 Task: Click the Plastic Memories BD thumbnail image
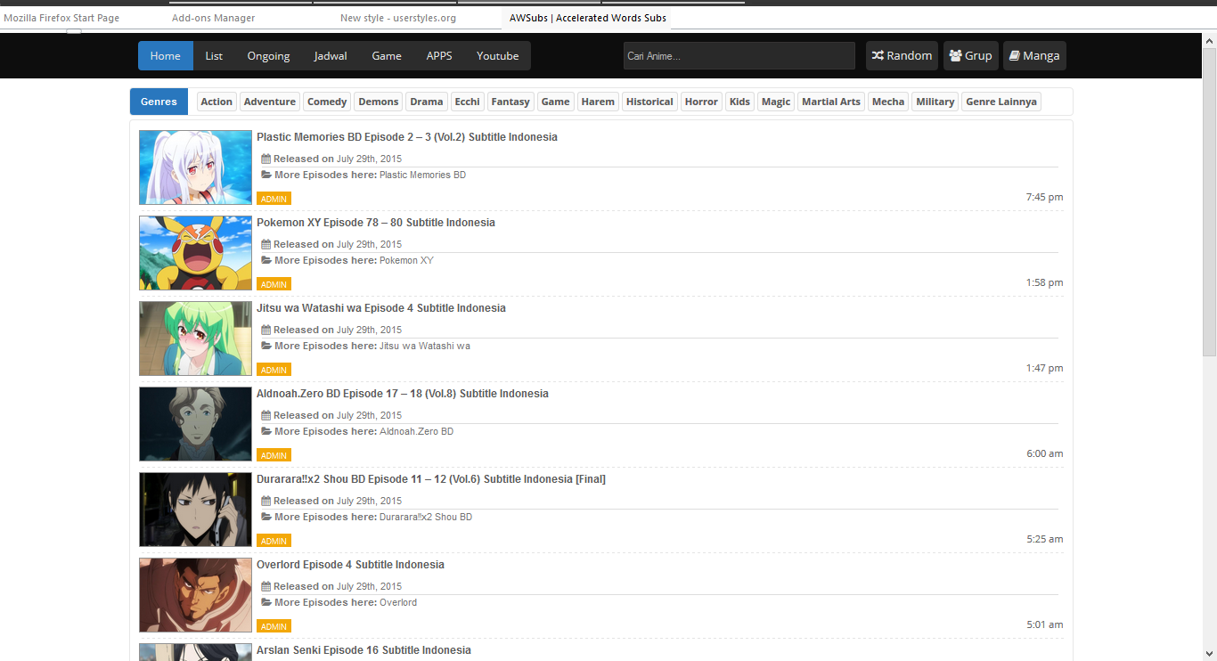coord(196,167)
